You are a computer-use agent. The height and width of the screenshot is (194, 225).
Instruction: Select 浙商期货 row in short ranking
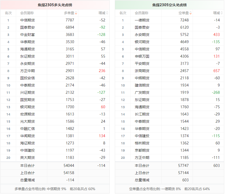[x=142, y=71]
